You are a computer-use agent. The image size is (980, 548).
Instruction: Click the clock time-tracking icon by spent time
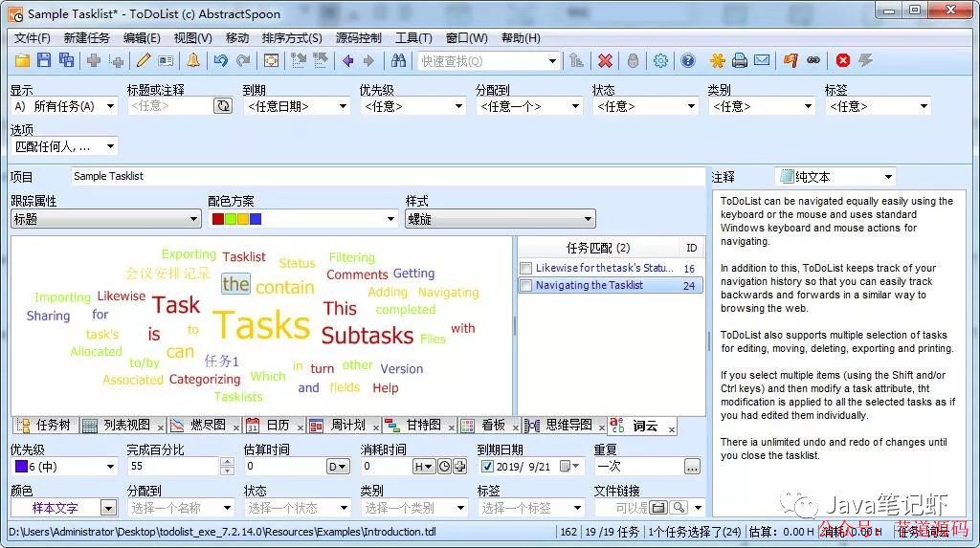point(444,466)
